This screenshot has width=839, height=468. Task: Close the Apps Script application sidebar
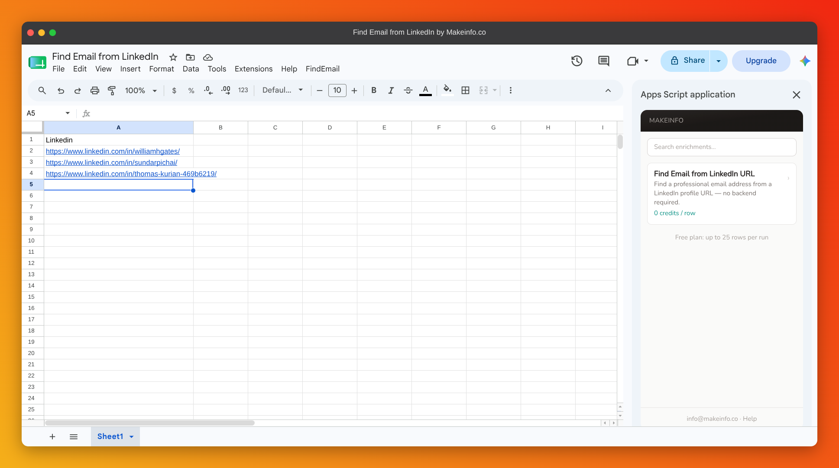[x=796, y=95]
